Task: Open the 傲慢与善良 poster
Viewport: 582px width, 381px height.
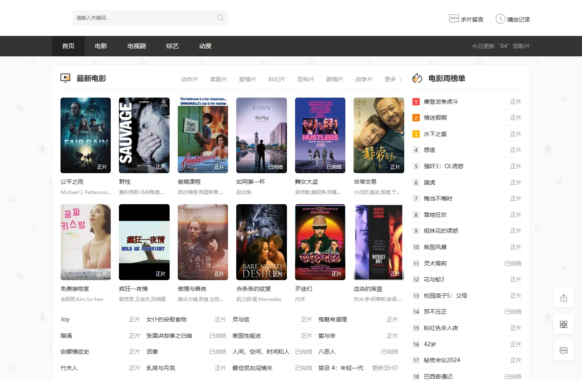Action: click(x=203, y=242)
